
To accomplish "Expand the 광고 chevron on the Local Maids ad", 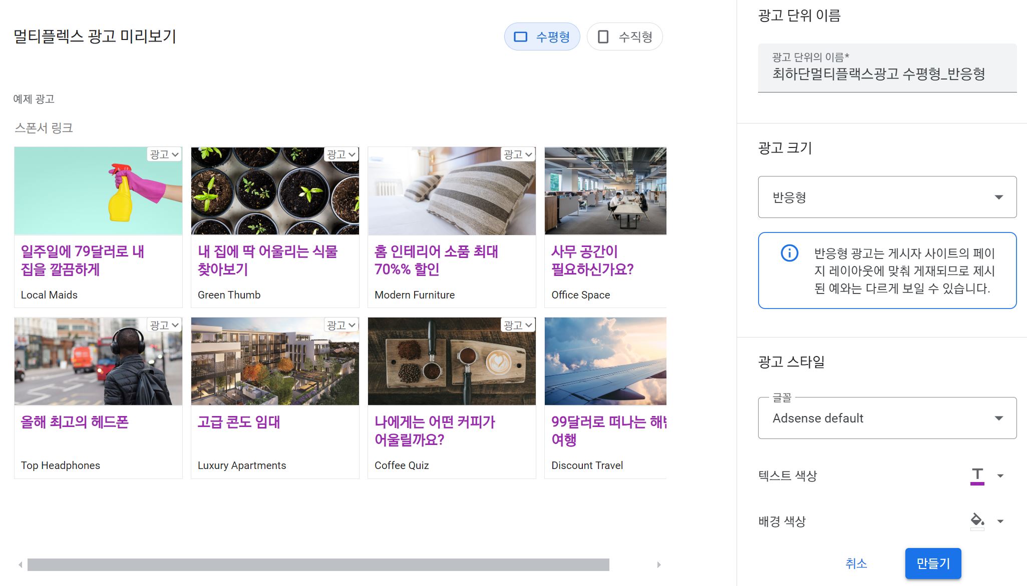I will pyautogui.click(x=175, y=154).
